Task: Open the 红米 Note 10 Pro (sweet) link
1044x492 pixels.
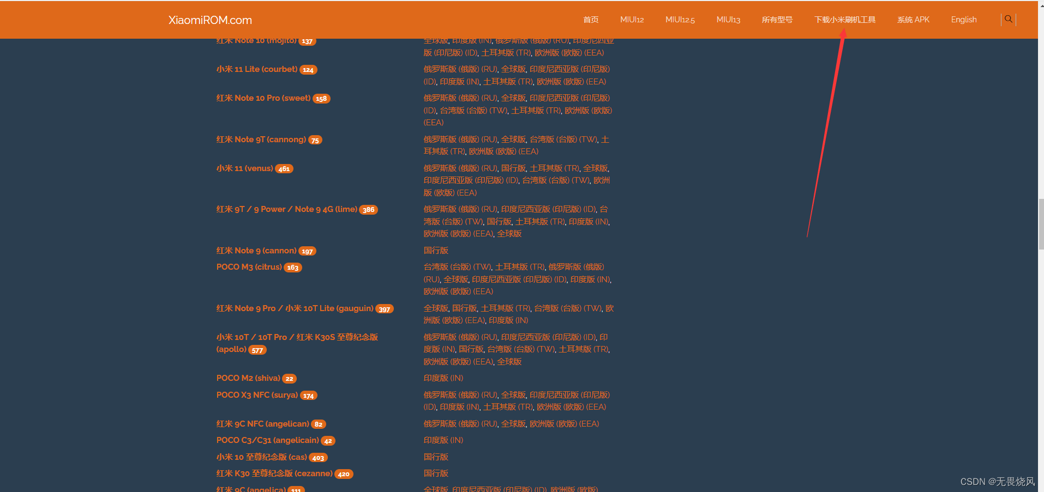Action: click(263, 98)
